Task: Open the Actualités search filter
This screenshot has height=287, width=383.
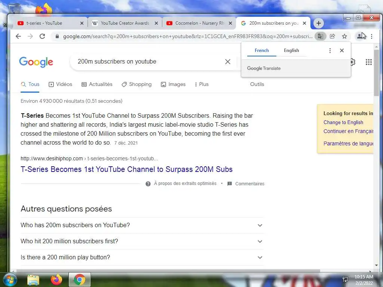Action: pos(97,84)
